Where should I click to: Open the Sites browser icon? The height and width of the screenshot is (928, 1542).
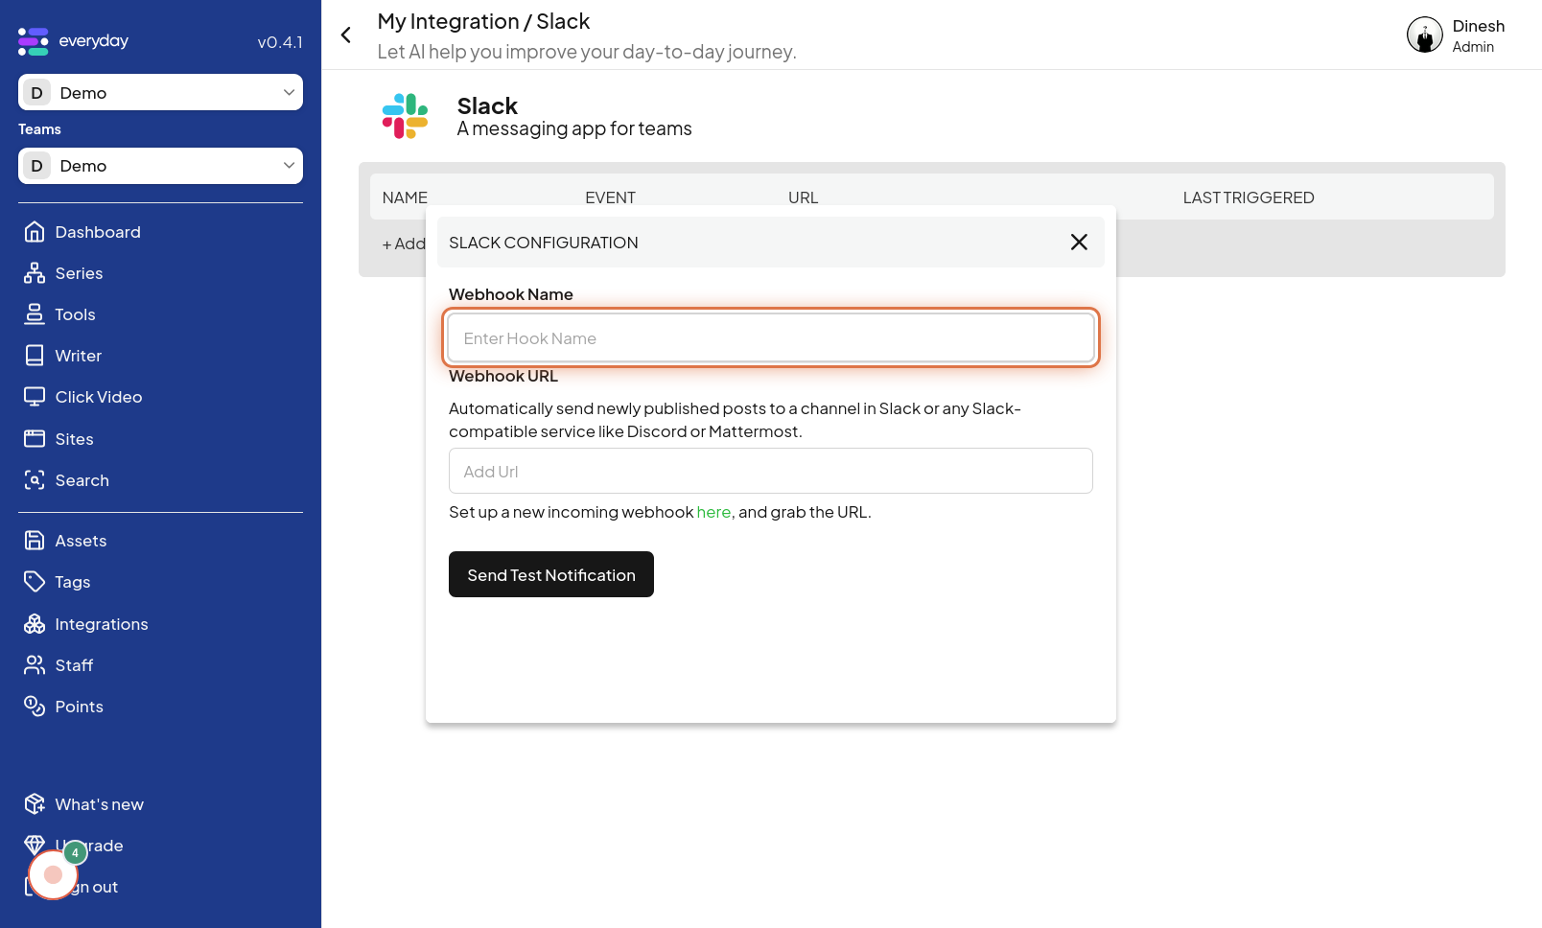[x=35, y=439]
